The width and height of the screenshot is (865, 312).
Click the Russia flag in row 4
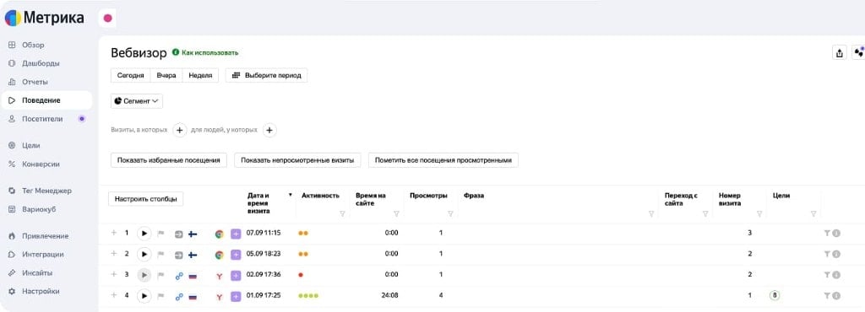coord(193,297)
